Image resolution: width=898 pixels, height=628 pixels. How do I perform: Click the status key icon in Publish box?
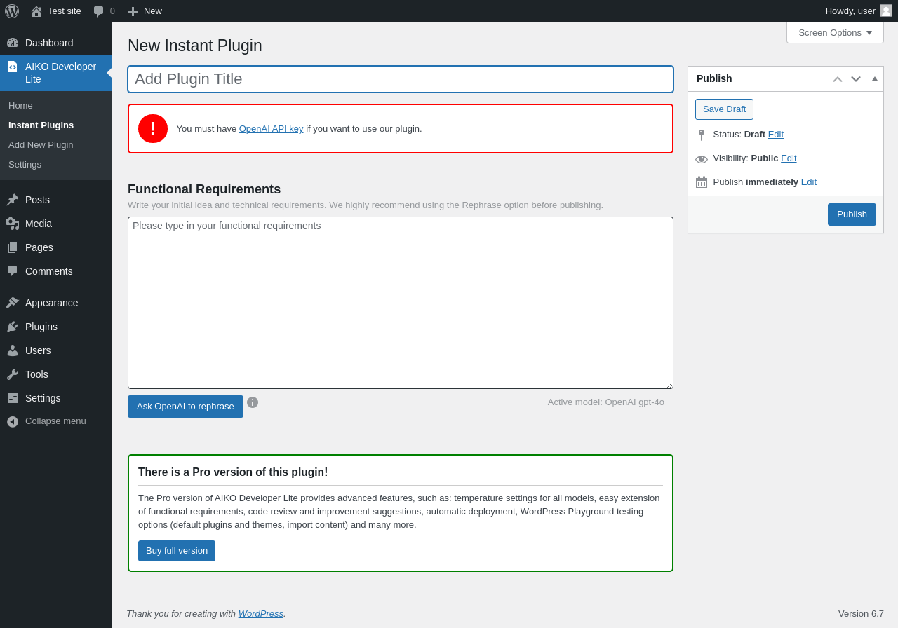tap(702, 135)
